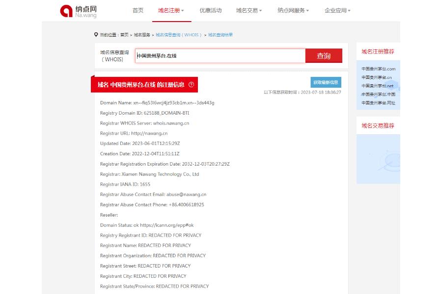Click the Domain Status ok line
The width and height of the screenshot is (442, 294).
147,225
